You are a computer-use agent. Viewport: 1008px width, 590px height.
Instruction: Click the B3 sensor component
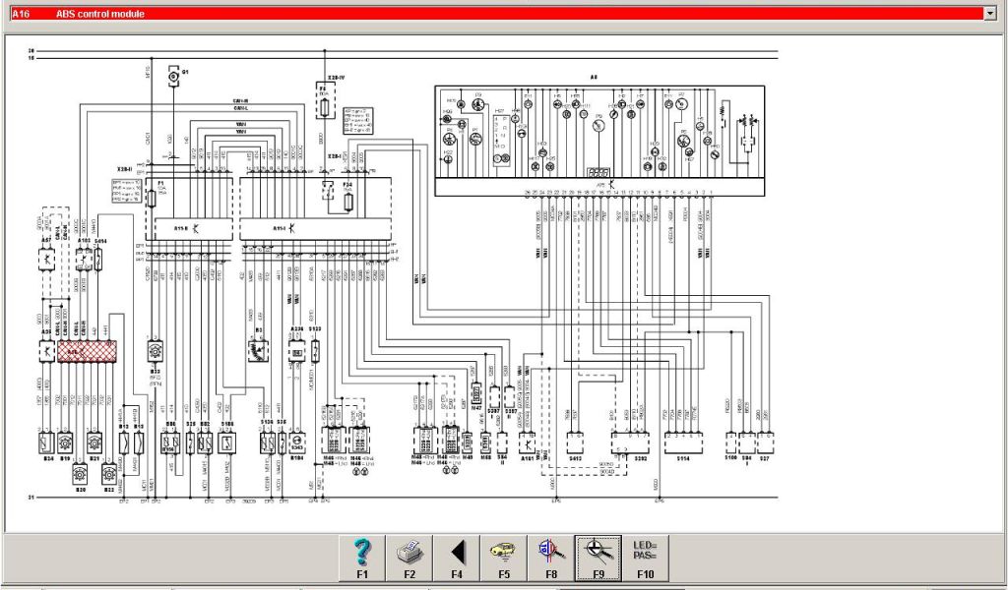[x=258, y=350]
